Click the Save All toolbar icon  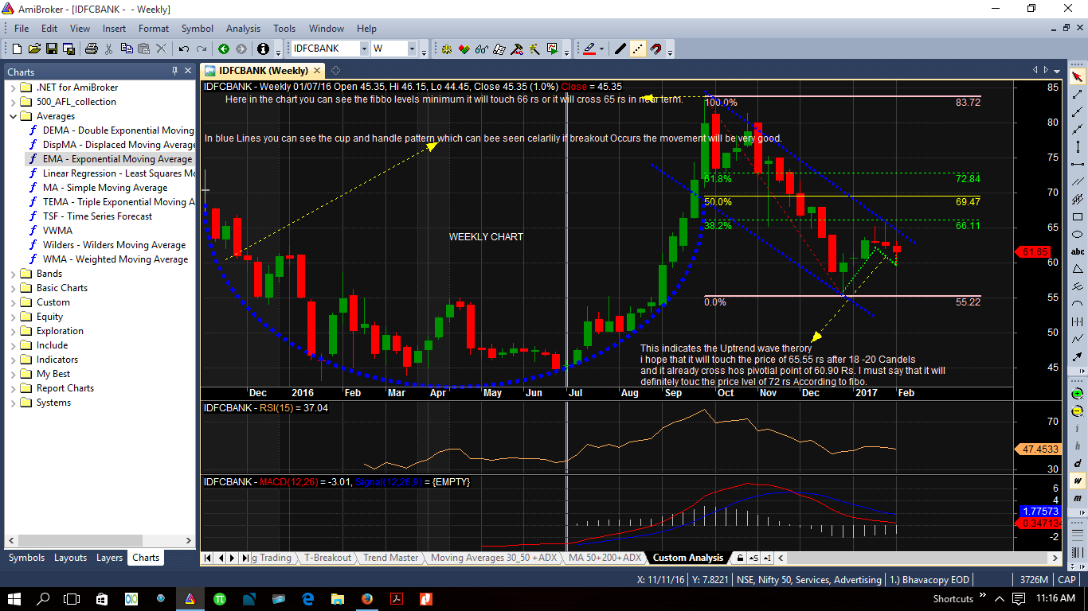point(68,49)
